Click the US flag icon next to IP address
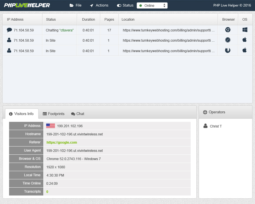 pyautogui.click(x=50, y=126)
